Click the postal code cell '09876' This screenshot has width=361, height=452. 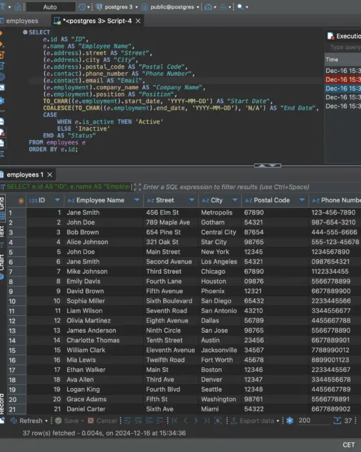tap(253, 281)
